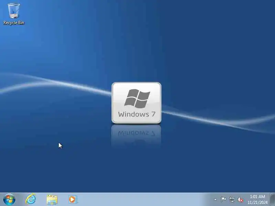This screenshot has height=206, width=275.
Task: Launch Windows Media Player from taskbar
Action: [73, 199]
